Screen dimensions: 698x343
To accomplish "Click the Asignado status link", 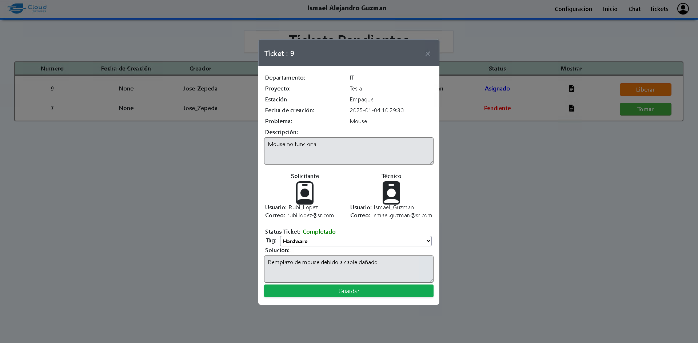I will click(497, 89).
